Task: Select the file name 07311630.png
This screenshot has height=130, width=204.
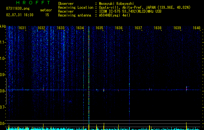Action: 18,9
